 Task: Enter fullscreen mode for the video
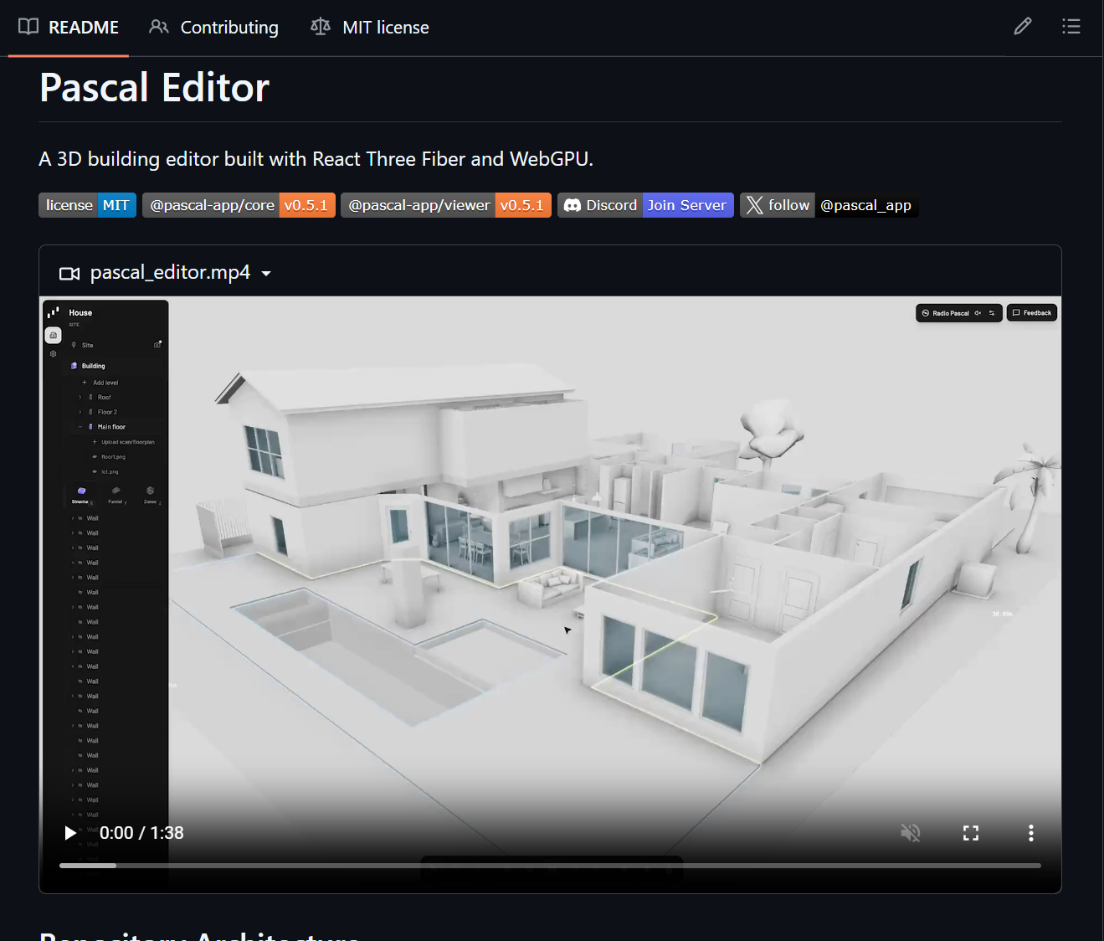coord(970,833)
